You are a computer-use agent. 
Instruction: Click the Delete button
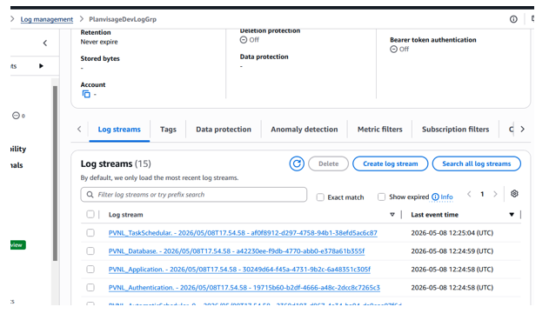[328, 163]
